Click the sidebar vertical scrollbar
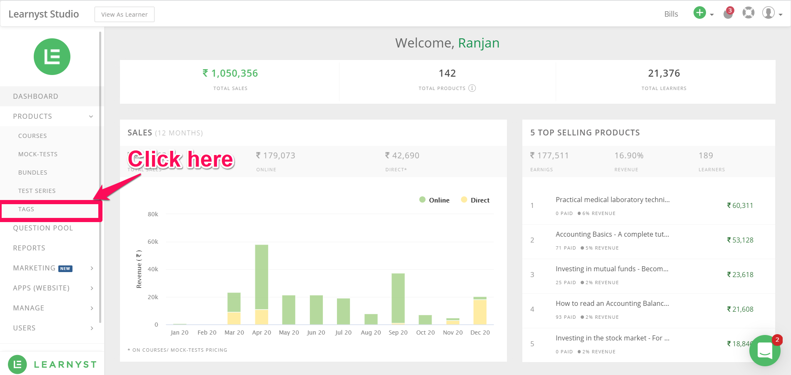The height and width of the screenshot is (375, 791). click(100, 177)
